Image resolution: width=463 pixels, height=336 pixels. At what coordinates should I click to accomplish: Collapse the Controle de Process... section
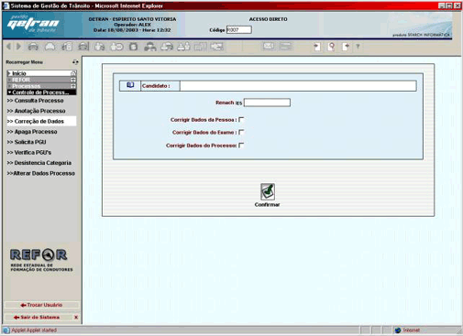41,92
